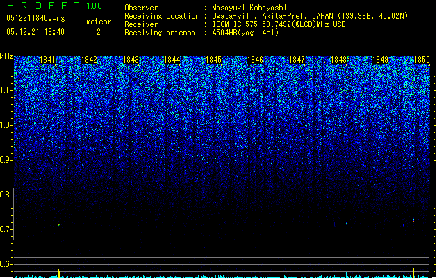Viewport: 437px width, 278px height.
Task: Click the Receiving antenna label
Action: pos(160,33)
